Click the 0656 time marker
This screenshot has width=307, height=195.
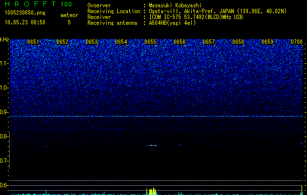tap(180, 42)
